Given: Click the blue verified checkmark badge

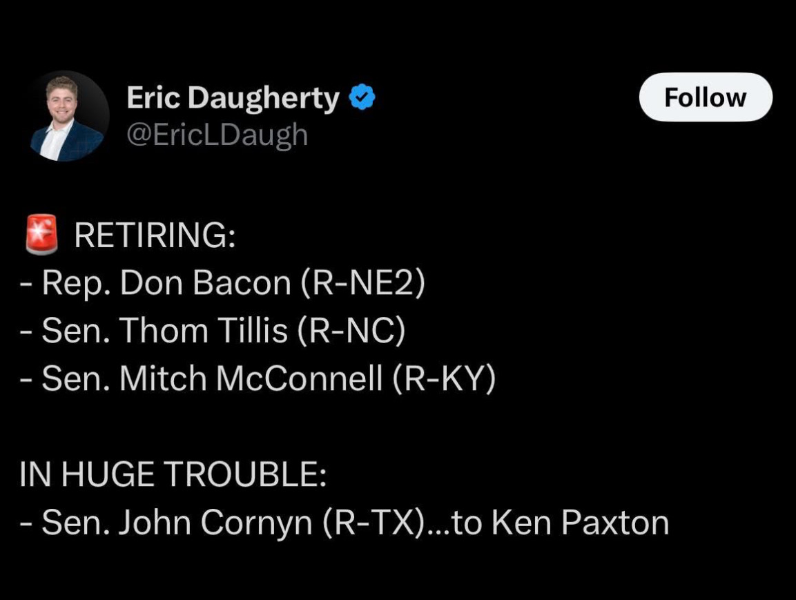Looking at the screenshot, I should [362, 97].
